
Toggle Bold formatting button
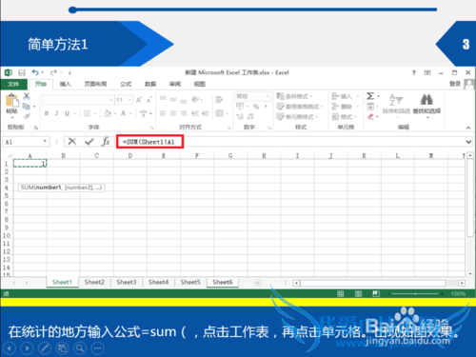(x=47, y=113)
